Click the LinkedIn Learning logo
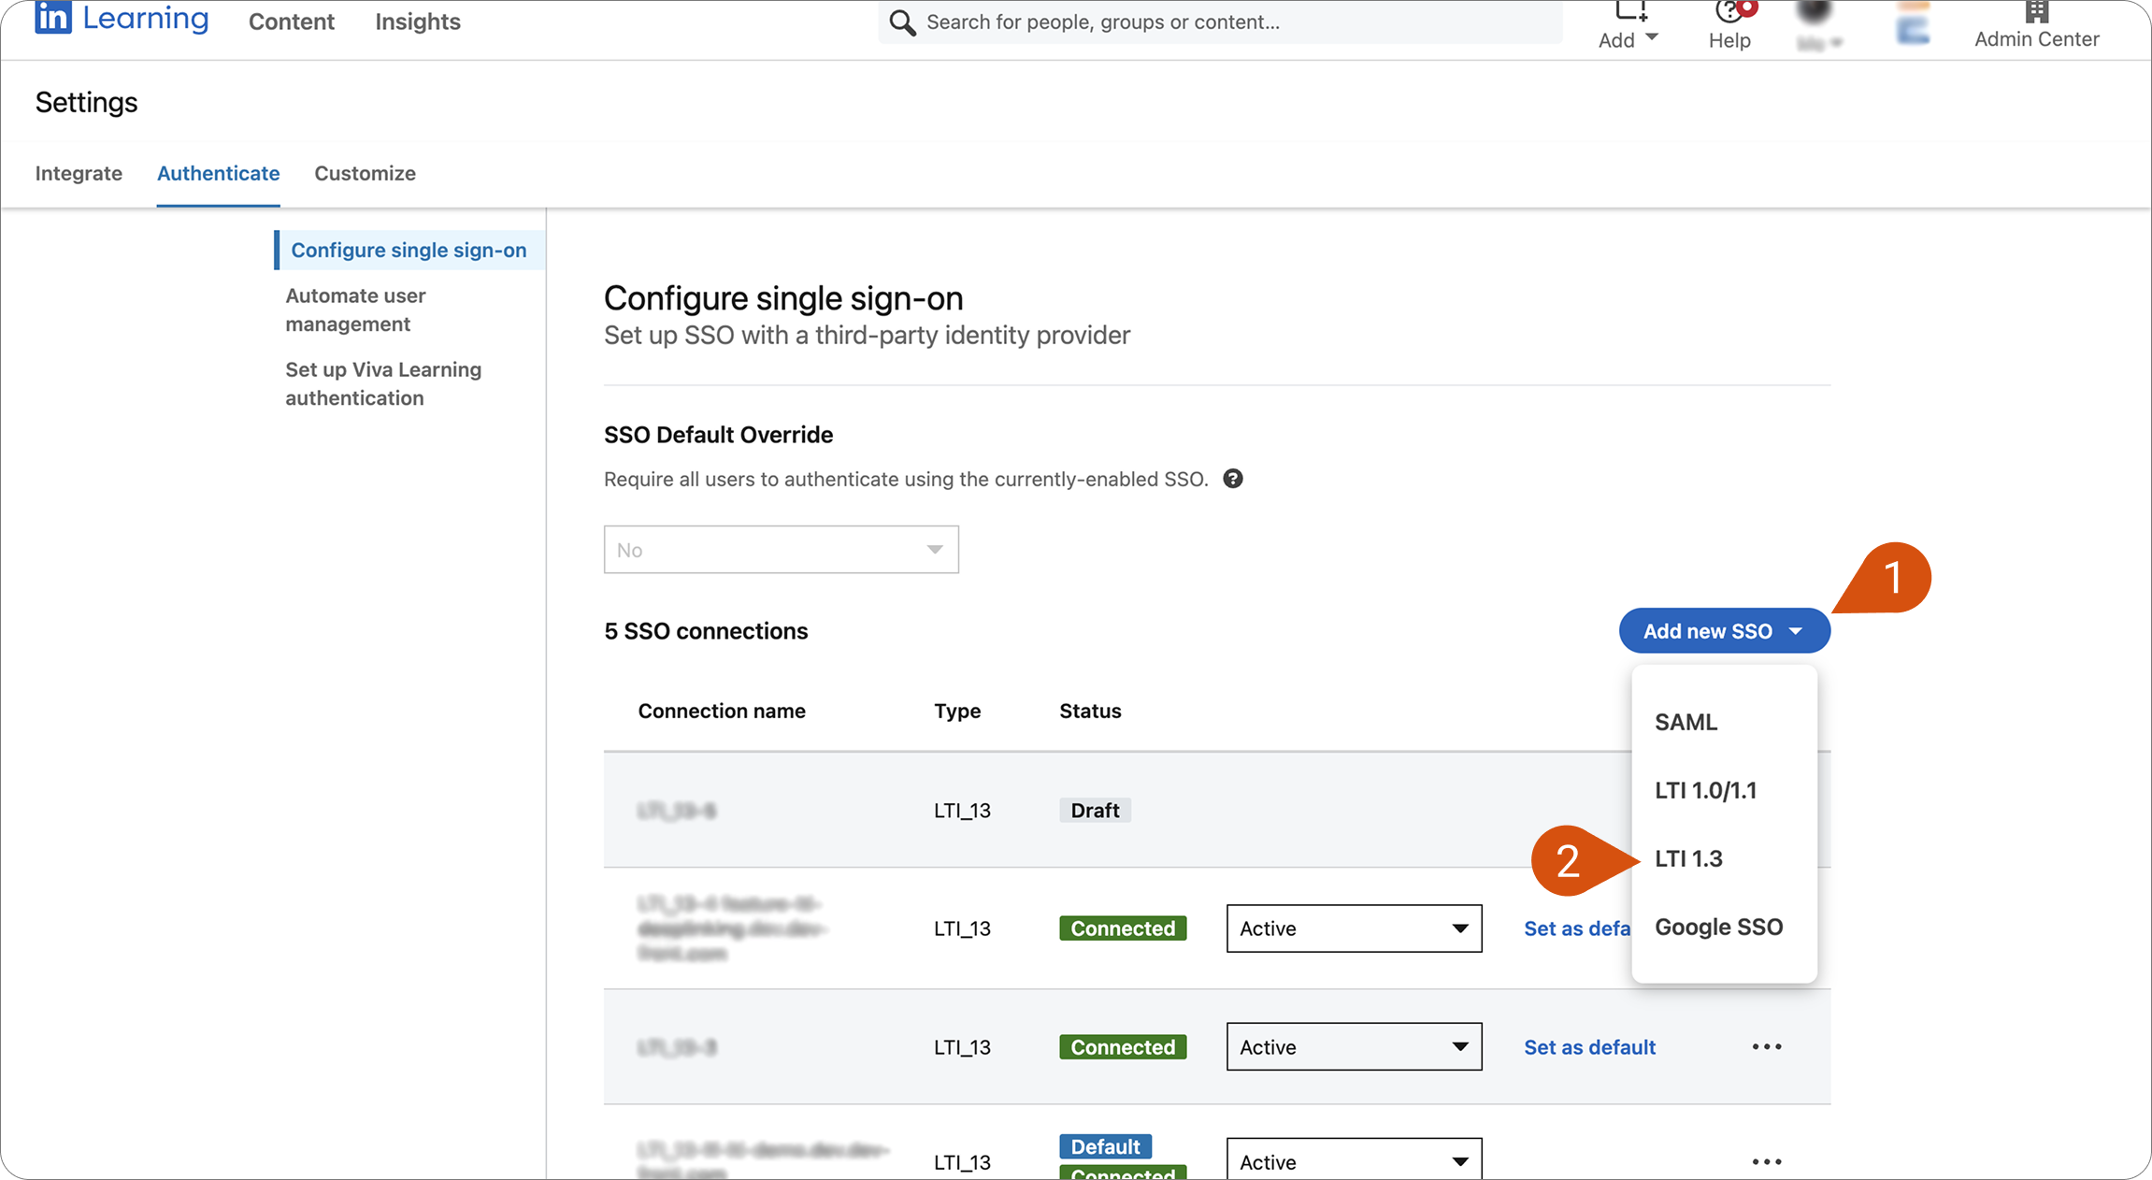Image resolution: width=2152 pixels, height=1180 pixels. point(122,18)
